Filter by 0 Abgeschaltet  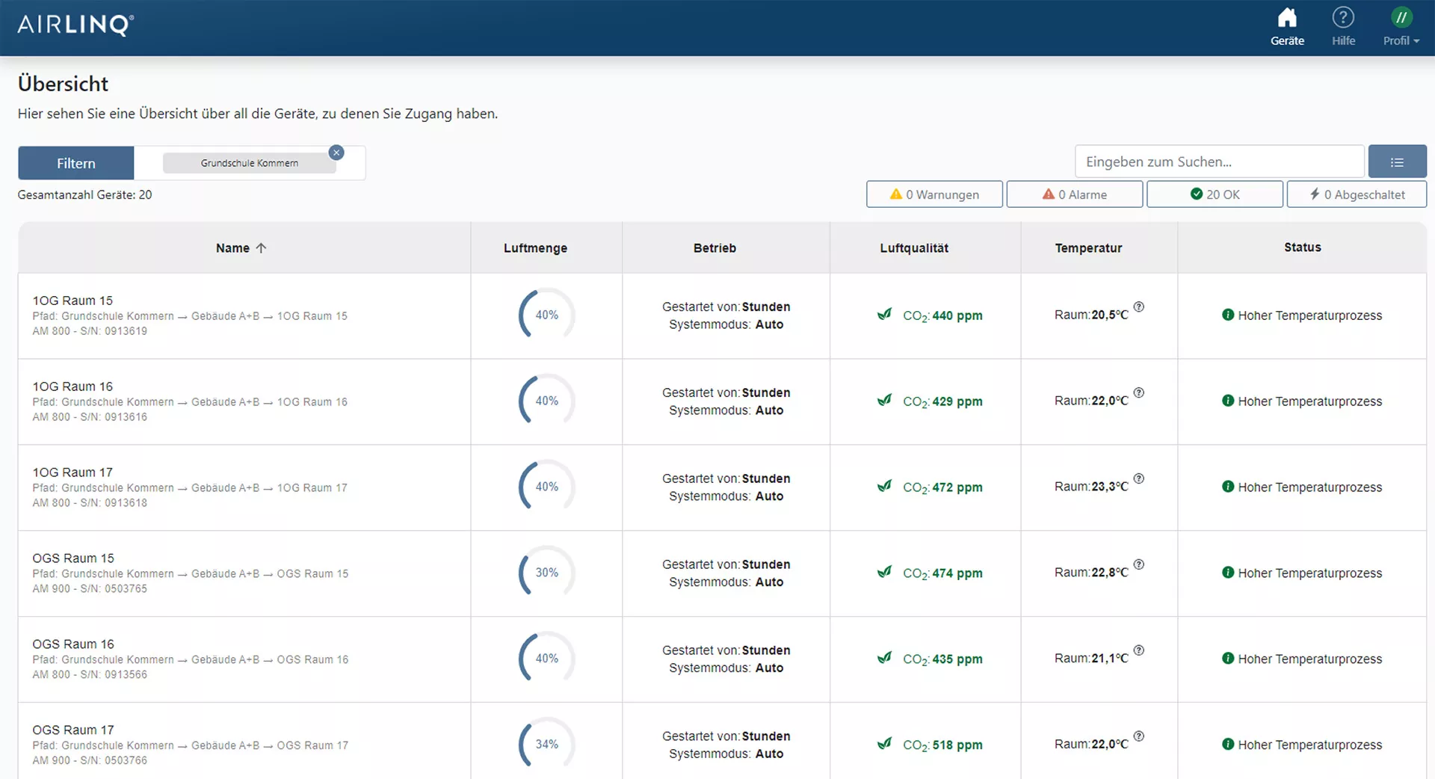coord(1357,194)
